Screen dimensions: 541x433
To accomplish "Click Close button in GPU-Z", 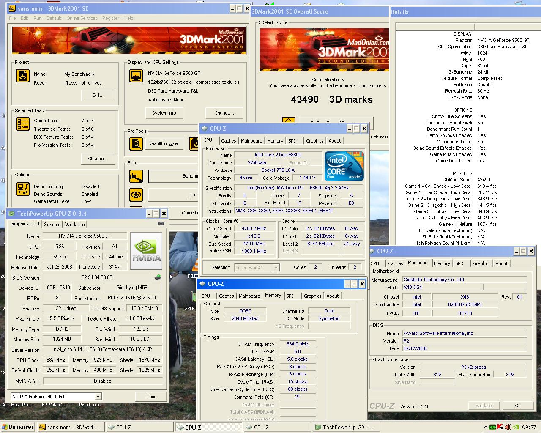I will point(151,397).
